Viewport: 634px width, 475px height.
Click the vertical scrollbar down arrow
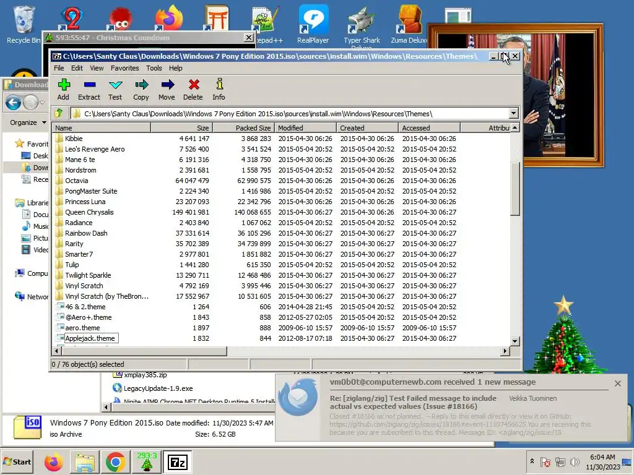click(515, 341)
